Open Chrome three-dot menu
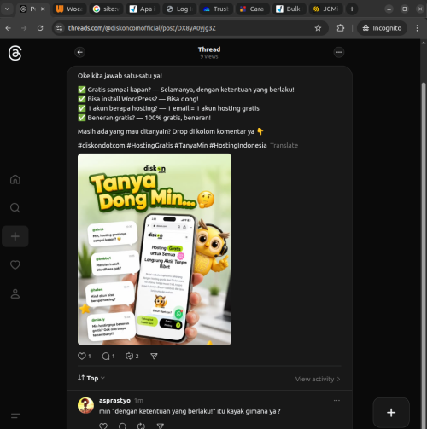This screenshot has height=429, width=427. [x=417, y=28]
